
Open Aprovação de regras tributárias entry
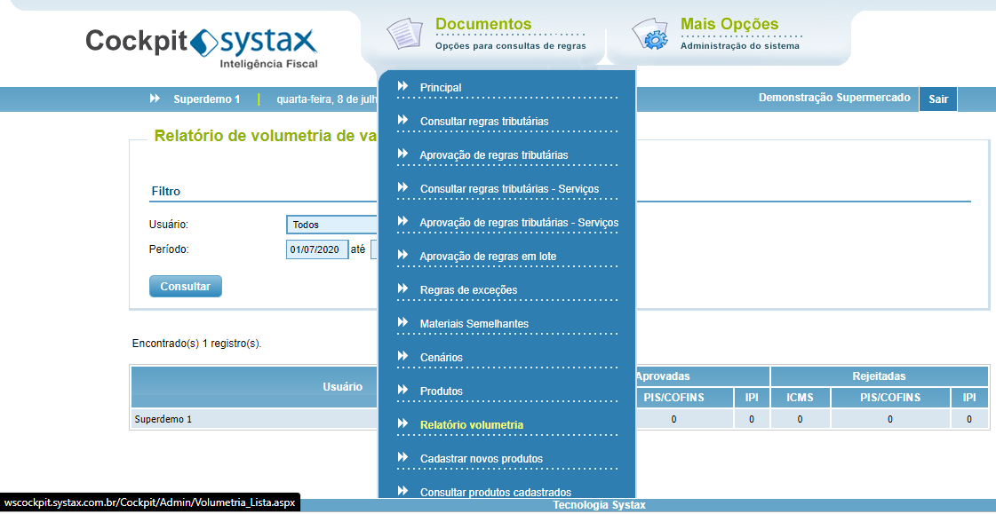point(493,154)
